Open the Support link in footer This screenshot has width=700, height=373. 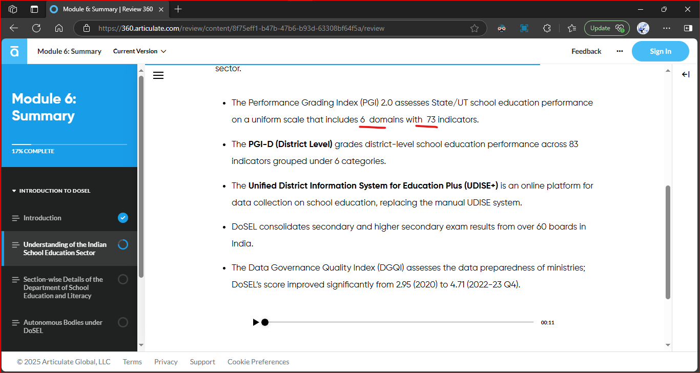202,362
